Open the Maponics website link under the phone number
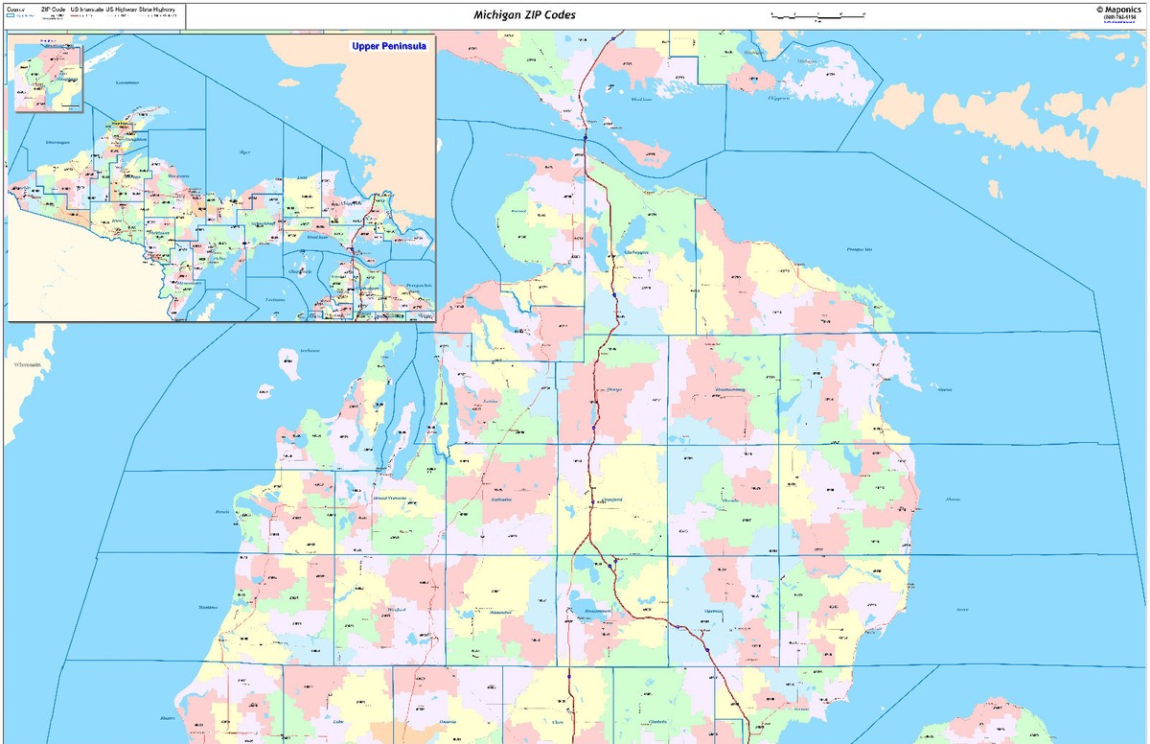 (1119, 22)
